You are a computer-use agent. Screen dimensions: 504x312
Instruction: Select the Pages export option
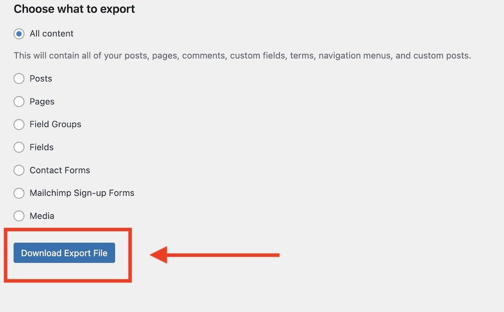(19, 102)
